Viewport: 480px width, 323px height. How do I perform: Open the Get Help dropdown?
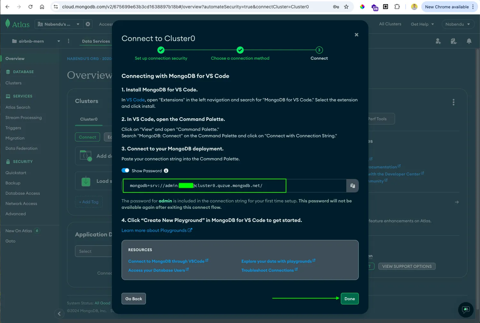point(422,24)
